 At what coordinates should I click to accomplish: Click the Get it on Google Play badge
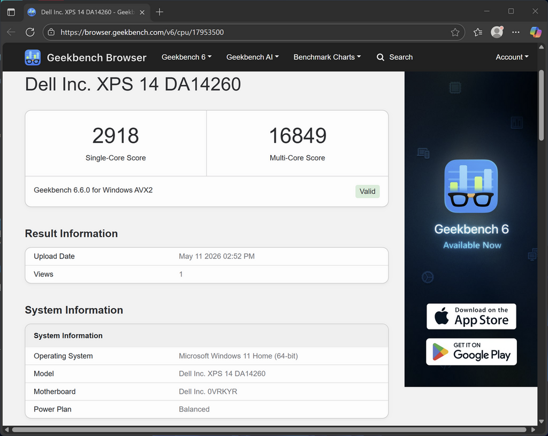[471, 352]
